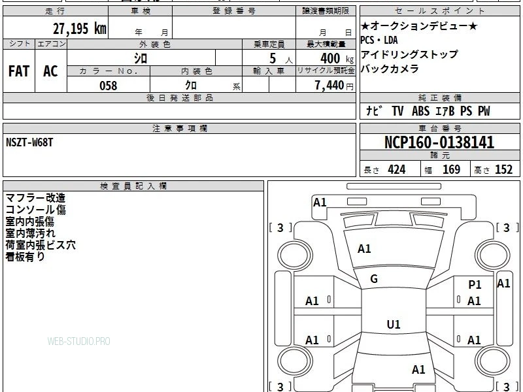Image resolution: width=523 pixels, height=392 pixels.
Task: Select the セールスポイント header
Action: pyautogui.click(x=439, y=11)
